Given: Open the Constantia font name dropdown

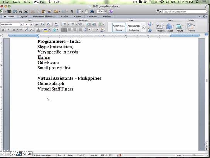Looking at the screenshot, I should [22, 24].
